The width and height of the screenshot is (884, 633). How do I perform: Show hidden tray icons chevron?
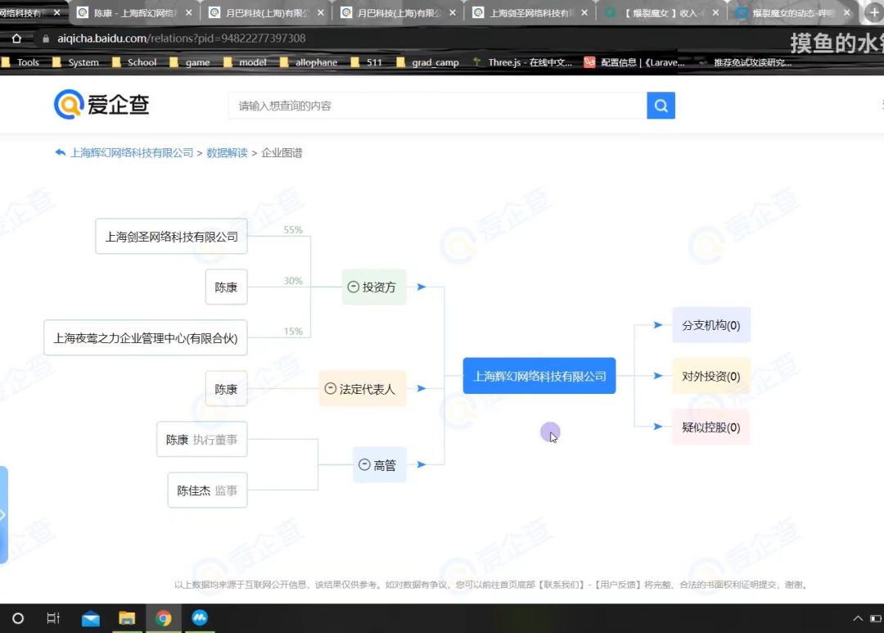click(858, 618)
